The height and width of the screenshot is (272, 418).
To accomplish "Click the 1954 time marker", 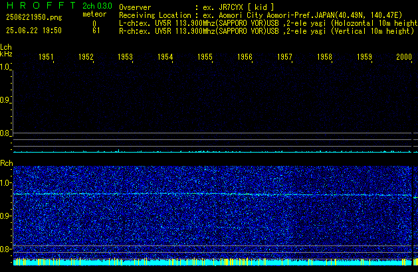I will pyautogui.click(x=165, y=57).
